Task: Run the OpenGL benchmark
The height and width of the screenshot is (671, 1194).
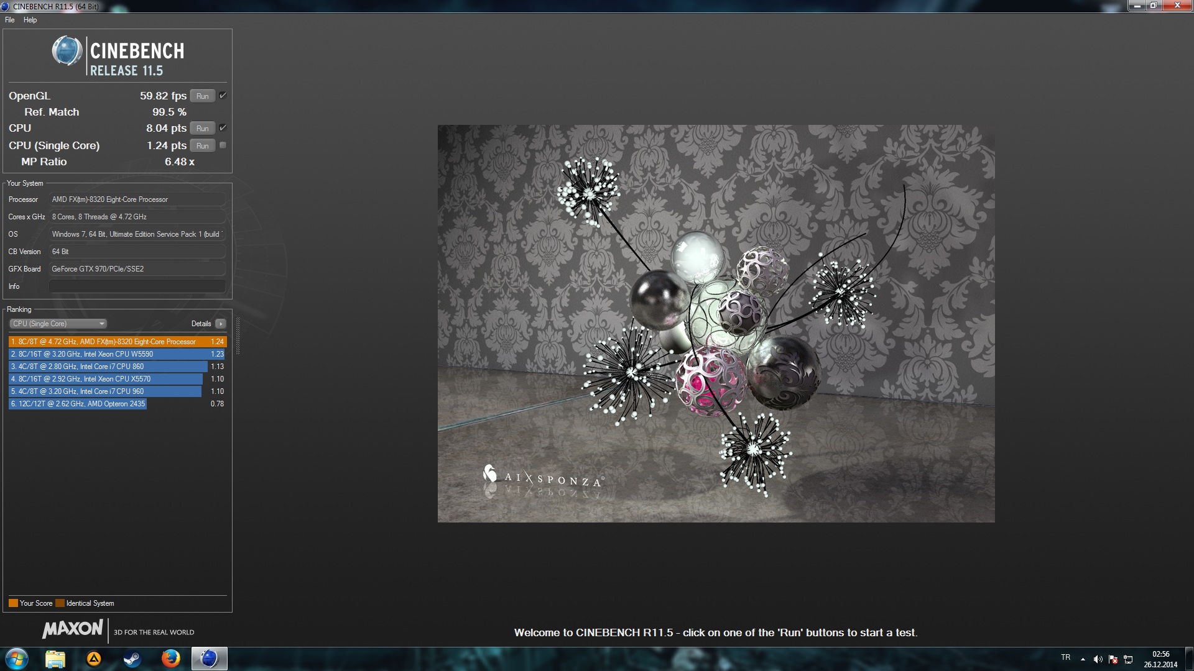Action: [202, 96]
